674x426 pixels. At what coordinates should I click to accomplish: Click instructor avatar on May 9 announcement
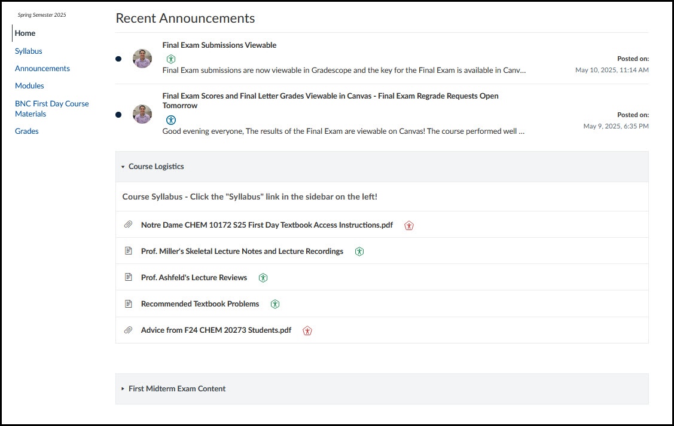click(x=142, y=114)
